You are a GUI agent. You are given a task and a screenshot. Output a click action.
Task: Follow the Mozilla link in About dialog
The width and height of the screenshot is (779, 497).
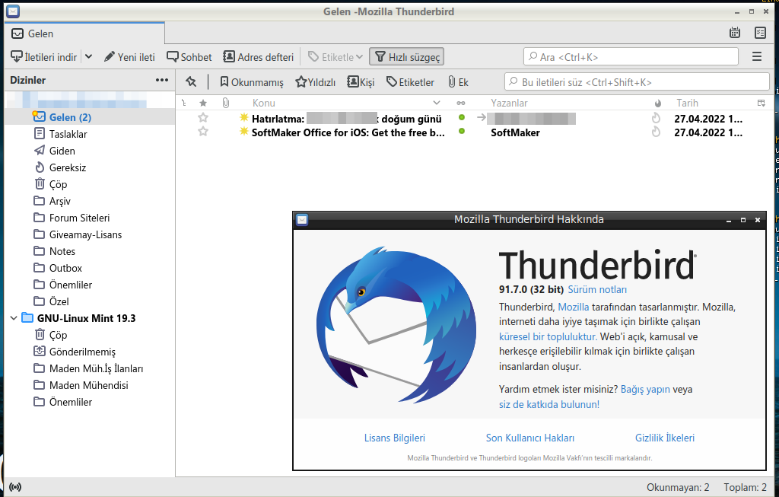574,307
